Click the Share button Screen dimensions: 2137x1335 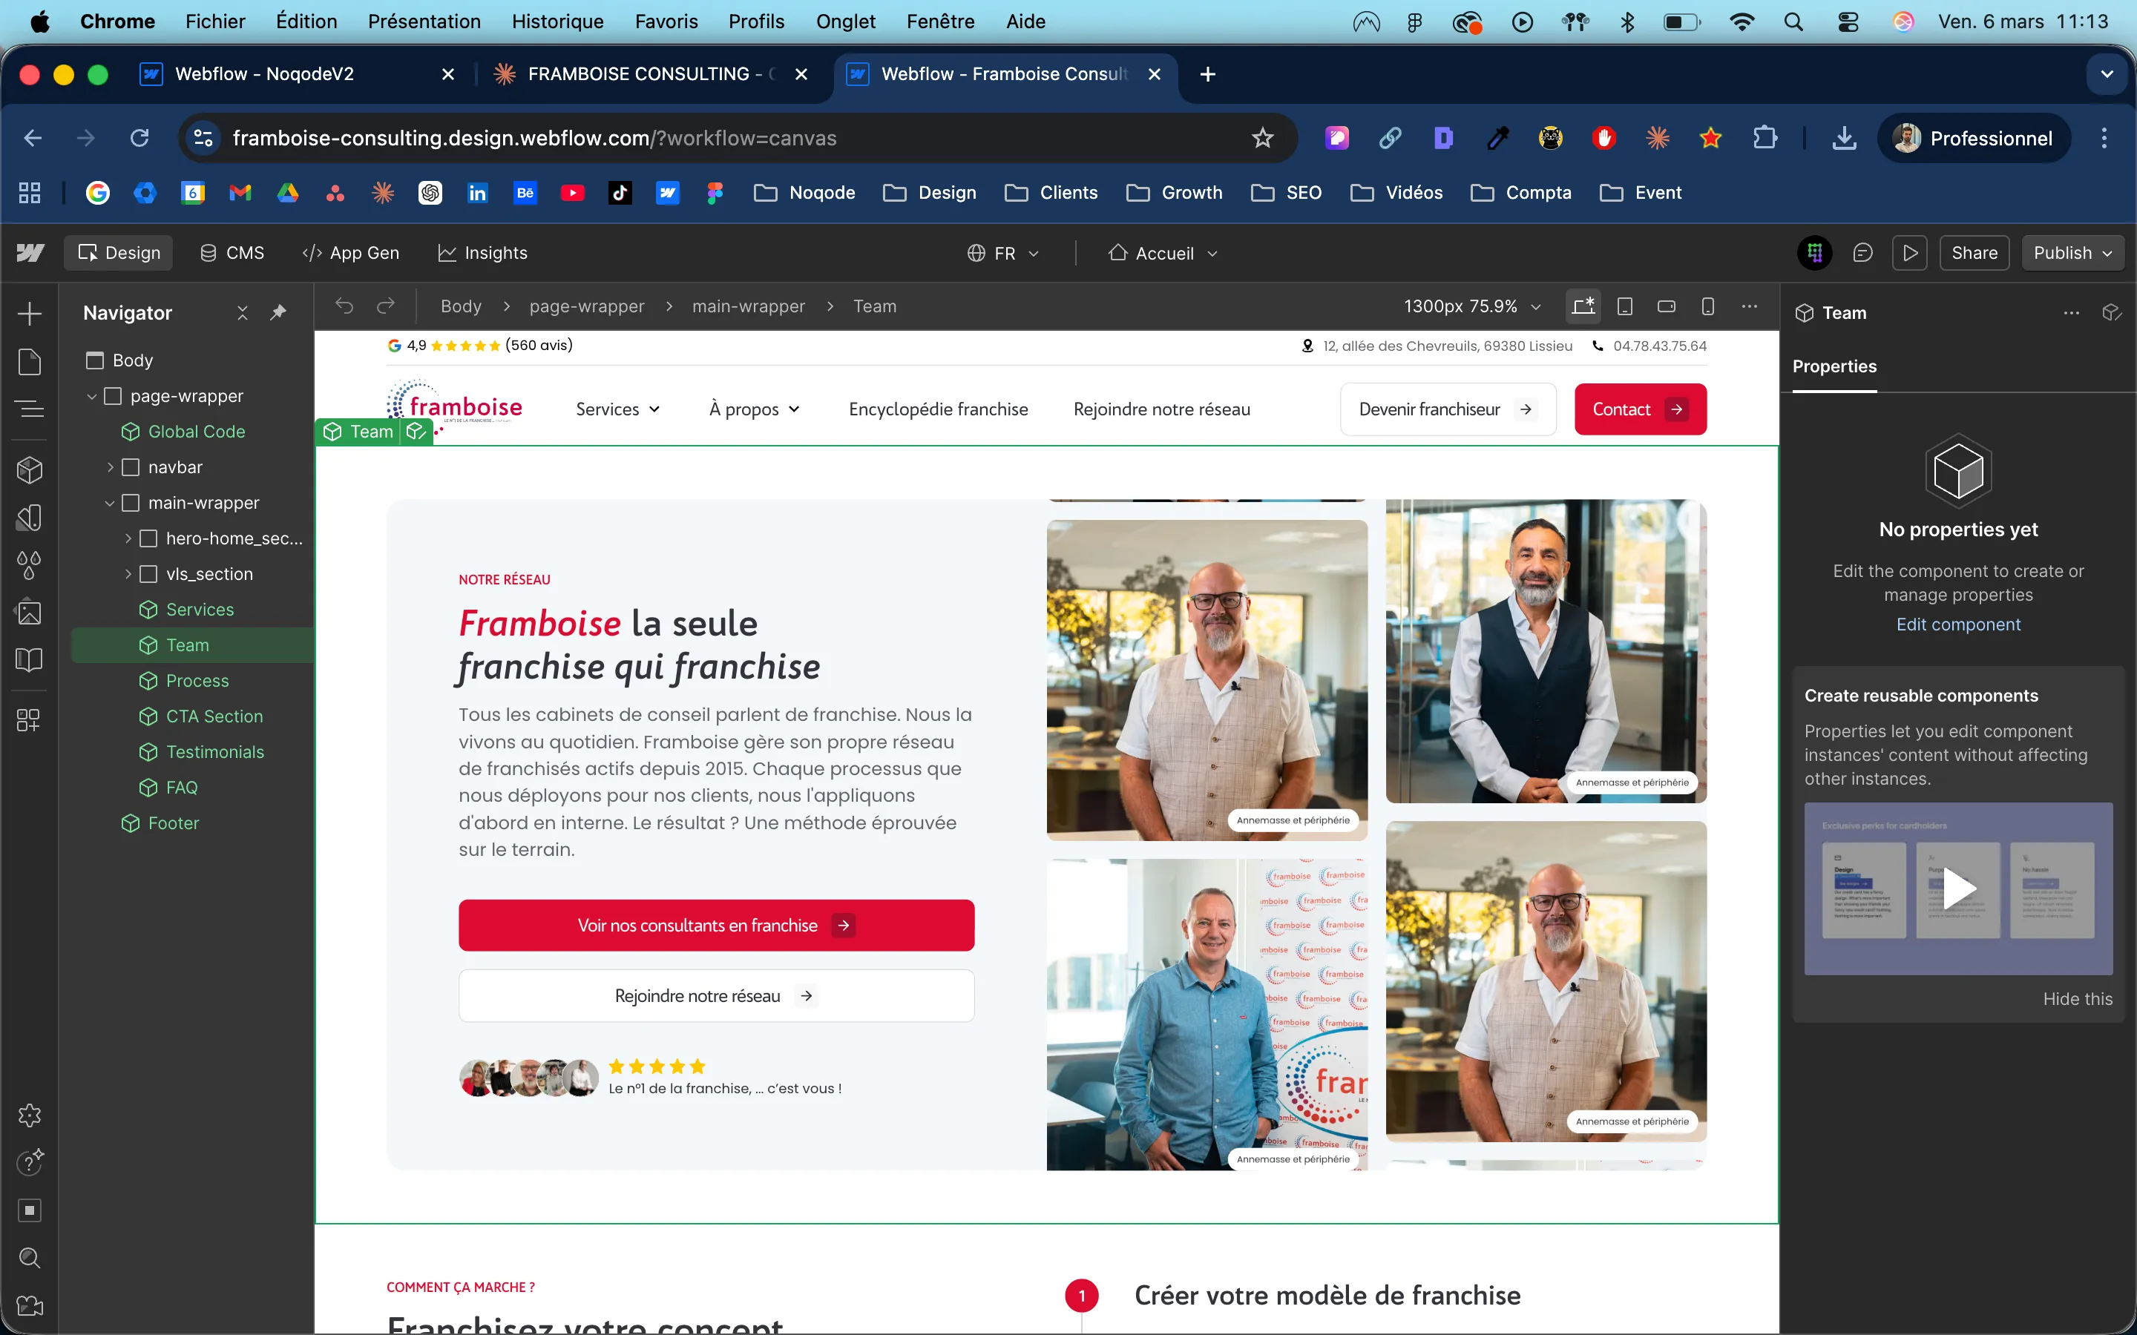(1974, 254)
